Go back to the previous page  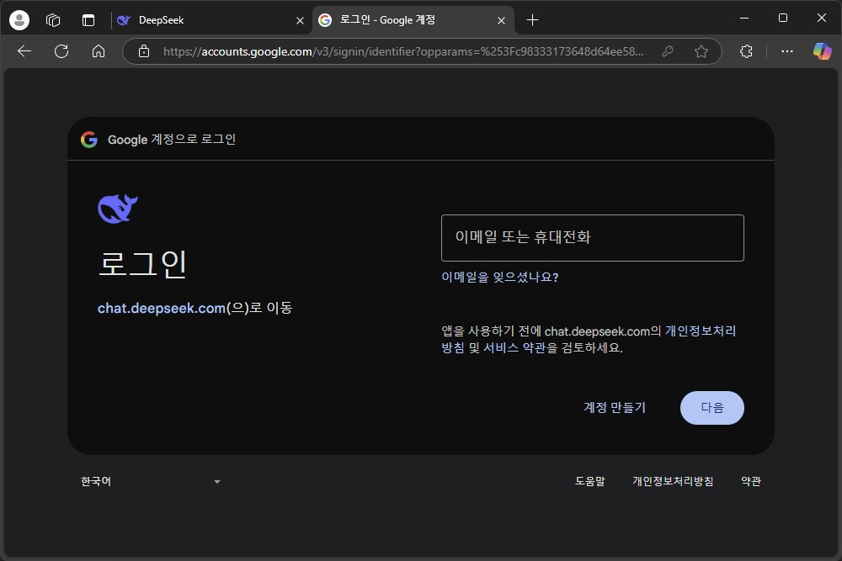coord(24,51)
